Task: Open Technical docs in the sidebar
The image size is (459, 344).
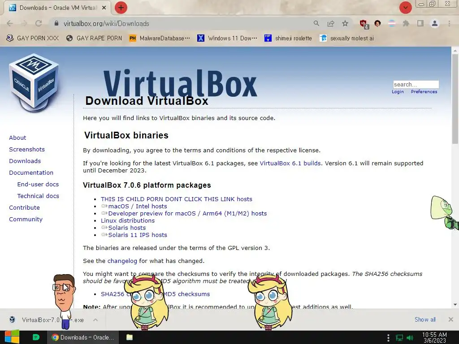Action: pyautogui.click(x=38, y=196)
